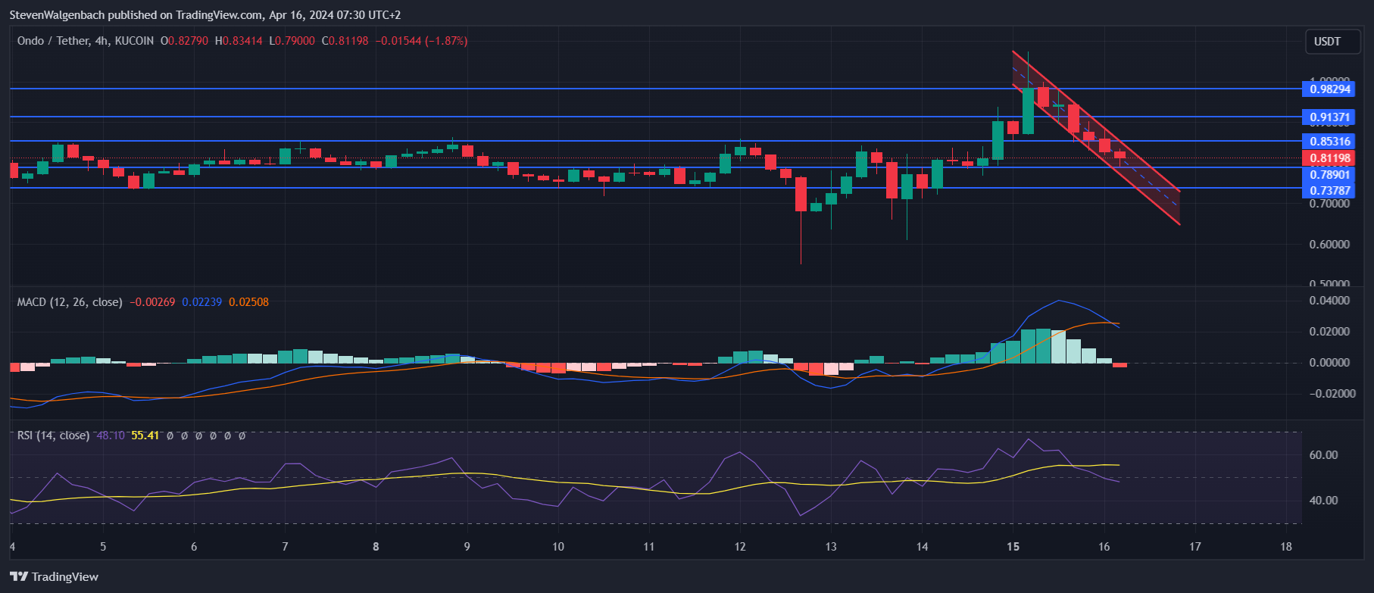
Task: Click the 0.60000 price axis value
Action: coord(1329,245)
